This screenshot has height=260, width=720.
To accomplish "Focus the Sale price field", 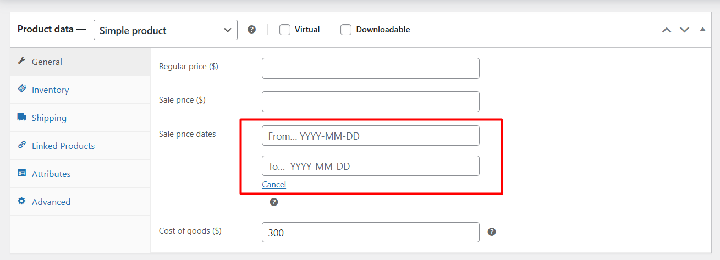I will click(x=371, y=102).
